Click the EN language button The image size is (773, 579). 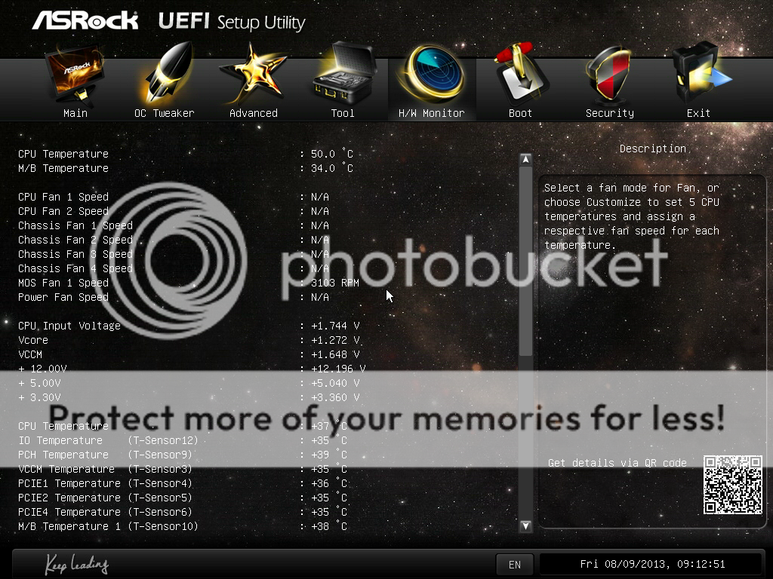pyautogui.click(x=515, y=565)
